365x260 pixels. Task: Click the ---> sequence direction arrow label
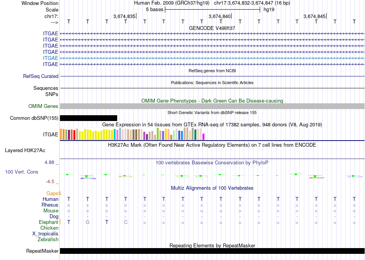[x=55, y=22]
